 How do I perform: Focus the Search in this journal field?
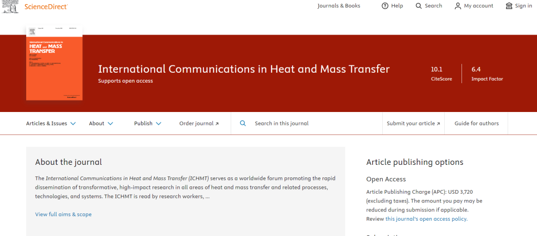pos(315,123)
